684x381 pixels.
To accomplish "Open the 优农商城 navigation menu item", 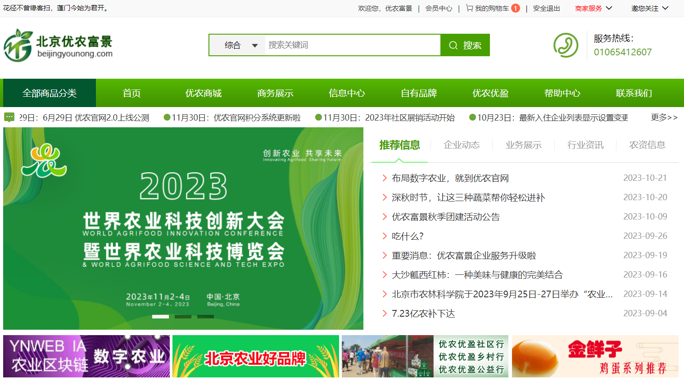I will 204,93.
